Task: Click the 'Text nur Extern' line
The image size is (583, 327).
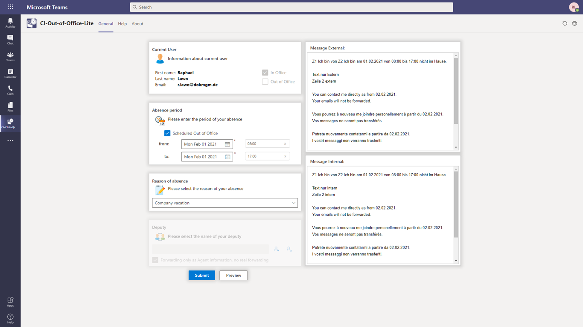Action: 325,75
